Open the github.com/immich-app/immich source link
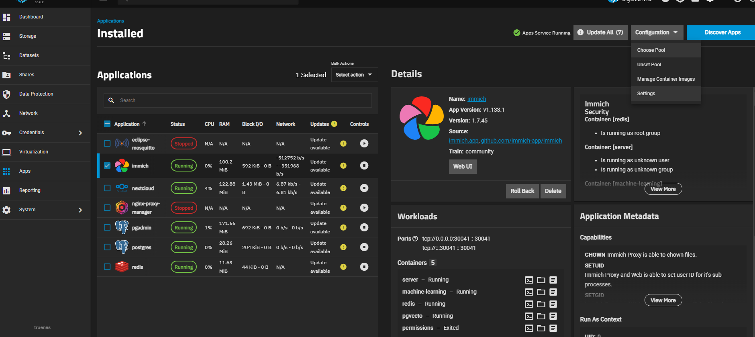The image size is (755, 337). [x=521, y=141]
